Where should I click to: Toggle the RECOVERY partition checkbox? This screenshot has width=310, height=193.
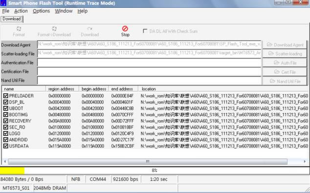point(5,121)
